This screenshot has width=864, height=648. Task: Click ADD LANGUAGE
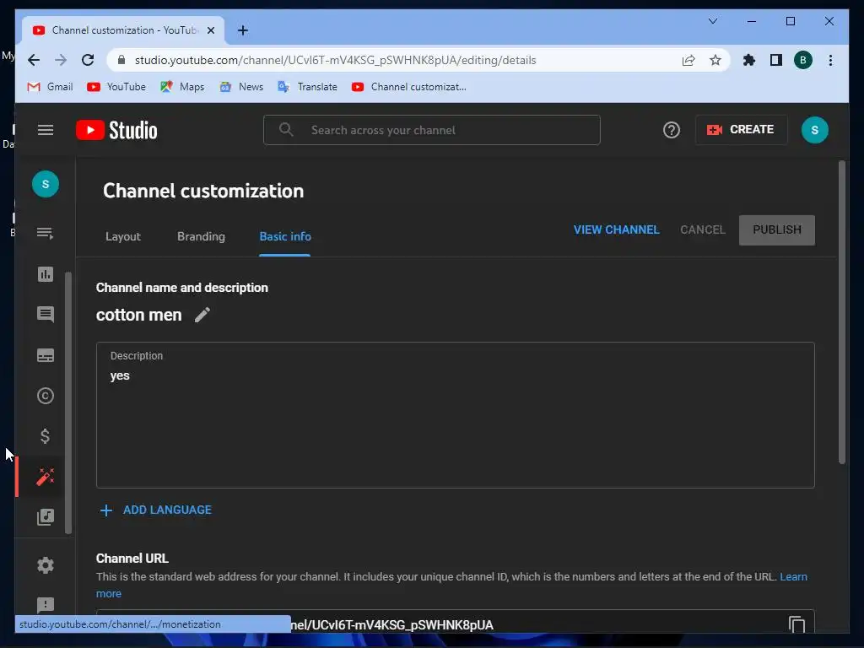(x=156, y=510)
